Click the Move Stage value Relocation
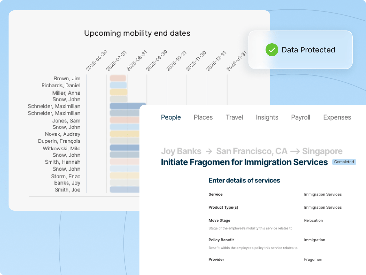This screenshot has height=275, width=366. (313, 220)
